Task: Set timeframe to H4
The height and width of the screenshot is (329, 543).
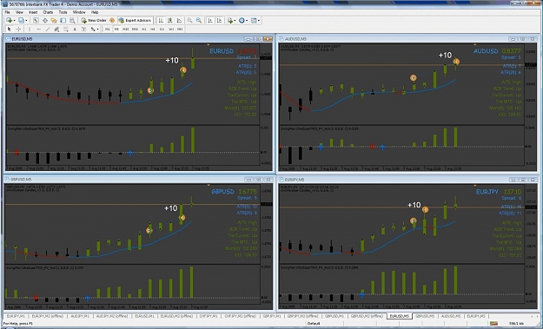Action: [153, 29]
